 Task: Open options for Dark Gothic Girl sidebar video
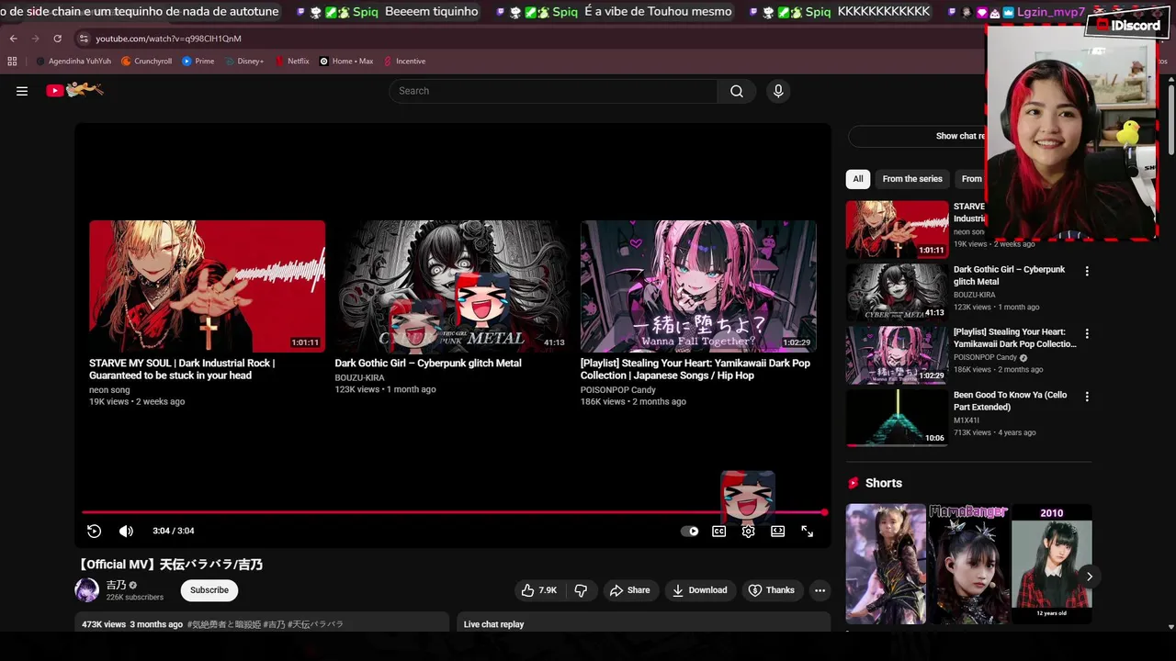click(1087, 271)
